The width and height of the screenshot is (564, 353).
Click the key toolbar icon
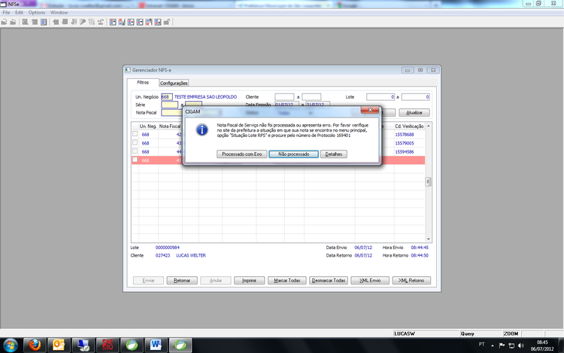coord(83,22)
